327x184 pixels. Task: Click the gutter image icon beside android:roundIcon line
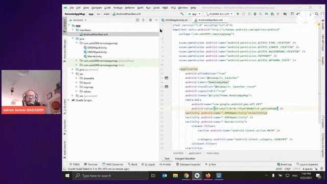coord(167,86)
